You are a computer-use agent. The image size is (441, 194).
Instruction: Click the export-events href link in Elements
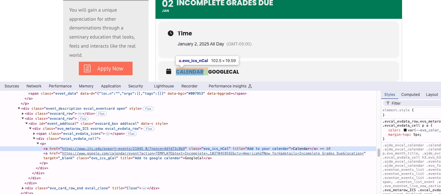click(x=124, y=149)
